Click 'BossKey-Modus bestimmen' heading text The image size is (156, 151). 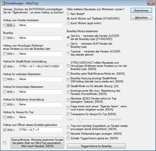coord(82,31)
